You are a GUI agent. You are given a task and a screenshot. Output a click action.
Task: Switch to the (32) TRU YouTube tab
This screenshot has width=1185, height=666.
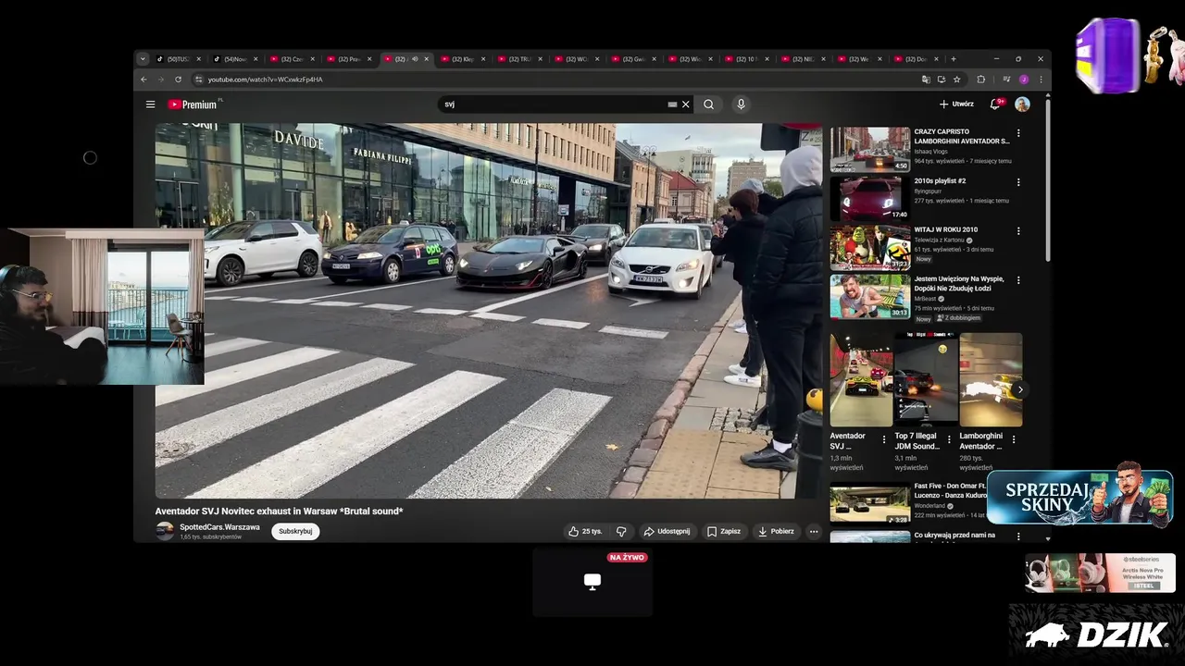coord(518,59)
